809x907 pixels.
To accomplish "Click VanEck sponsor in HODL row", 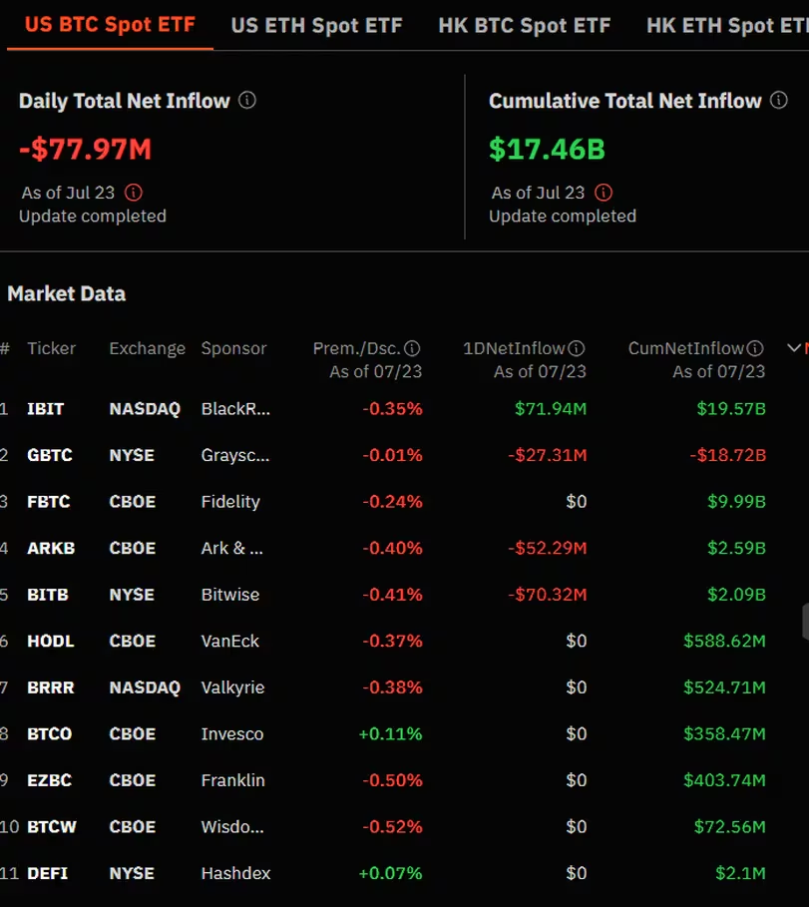I will pyautogui.click(x=230, y=641).
